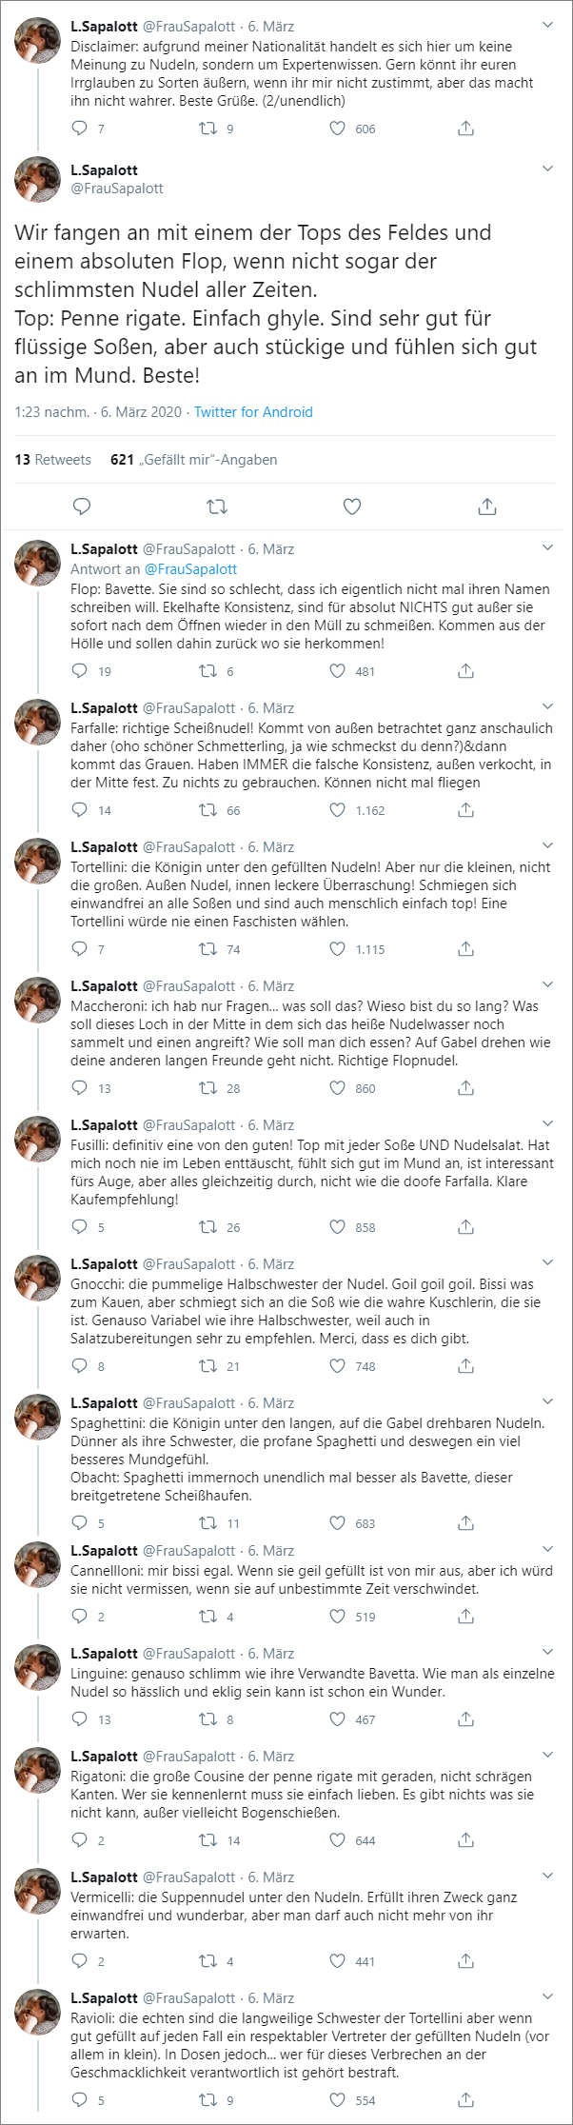
Task: View the 13 Retweets list
Action: 53,460
